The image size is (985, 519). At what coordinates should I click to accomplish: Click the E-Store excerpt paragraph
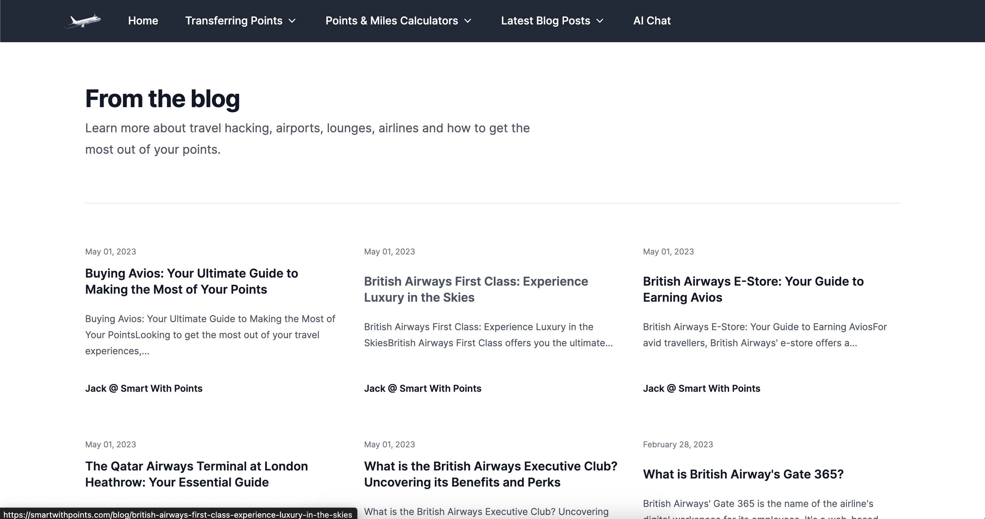point(765,335)
